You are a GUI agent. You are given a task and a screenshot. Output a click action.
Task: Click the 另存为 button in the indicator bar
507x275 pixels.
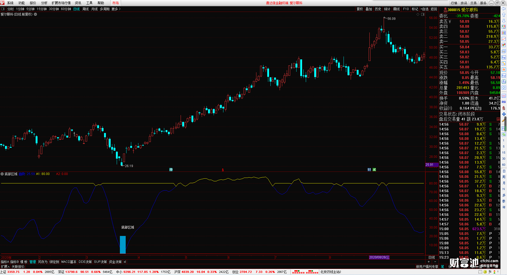click(x=43, y=262)
